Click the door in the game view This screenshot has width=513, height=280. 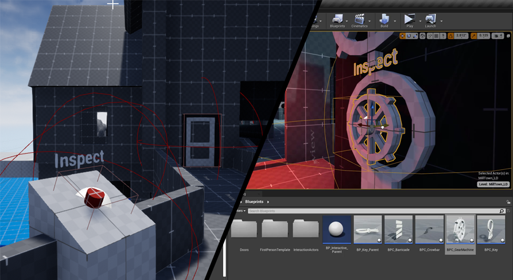[x=200, y=141]
